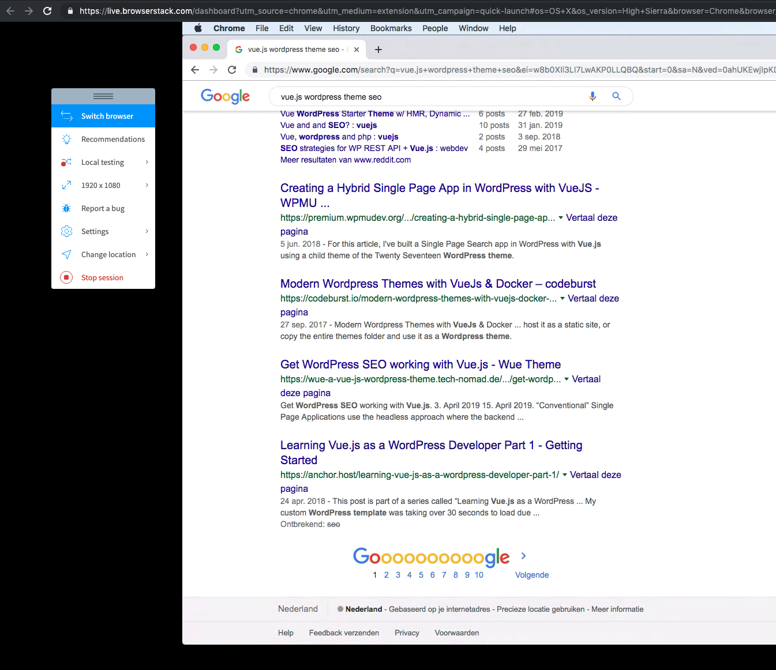Open Modern Wordpress Themes with VueJs result
Viewport: 776px width, 670px height.
click(438, 284)
